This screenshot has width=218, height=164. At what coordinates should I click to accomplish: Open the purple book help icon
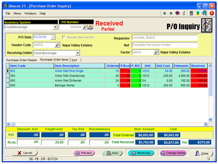point(177,13)
